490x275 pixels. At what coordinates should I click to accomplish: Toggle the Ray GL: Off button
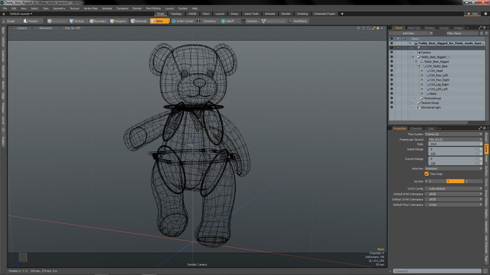[x=72, y=28]
